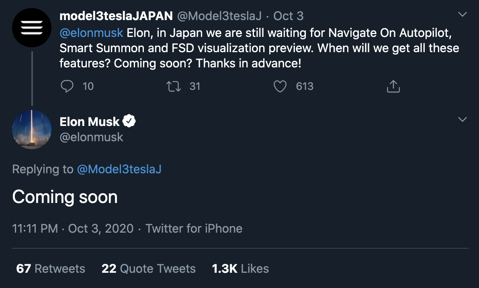View the 1.3K Likes list

pos(240,268)
